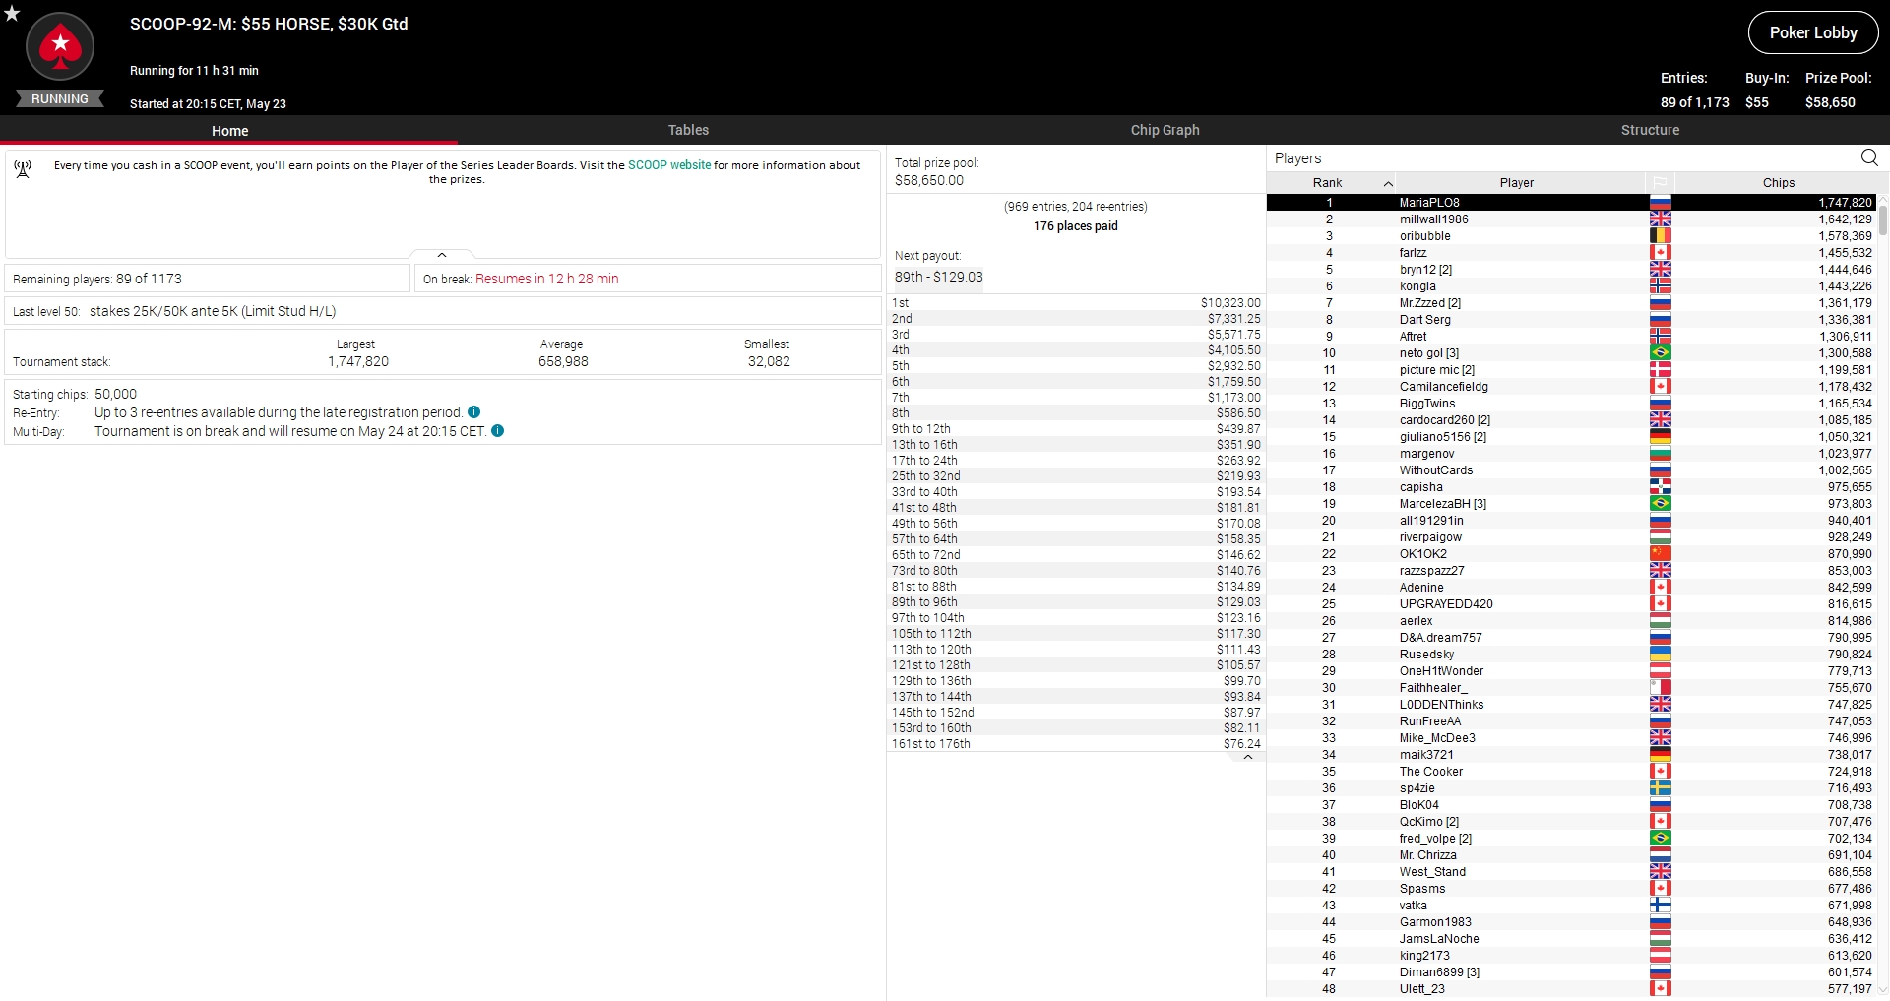Open the Tables tab
Image resolution: width=1890 pixels, height=1001 pixels.
click(x=688, y=130)
